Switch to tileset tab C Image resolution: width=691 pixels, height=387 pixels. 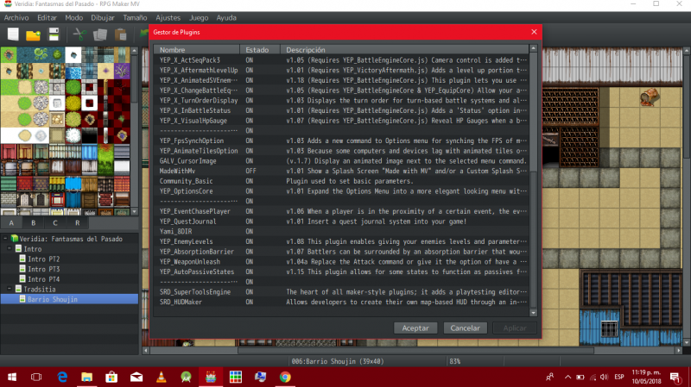(x=55, y=222)
